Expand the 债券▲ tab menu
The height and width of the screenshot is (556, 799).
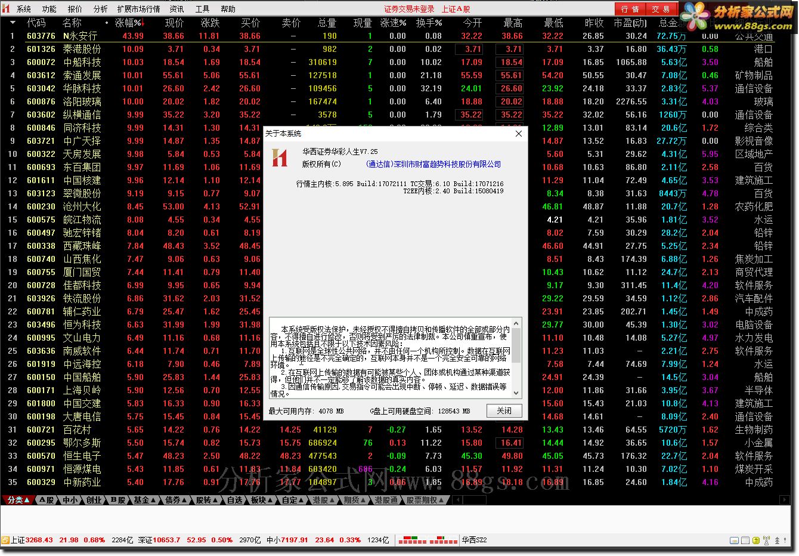[x=176, y=500]
